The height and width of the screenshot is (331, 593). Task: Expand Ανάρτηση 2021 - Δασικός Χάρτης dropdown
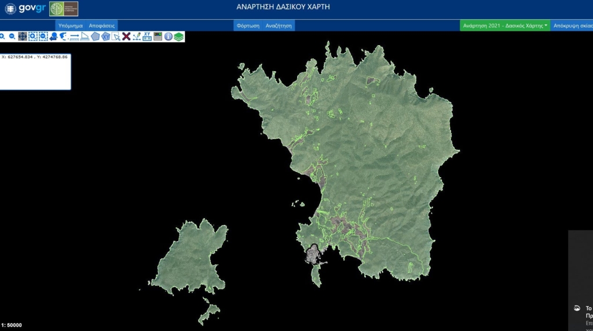[x=505, y=25]
